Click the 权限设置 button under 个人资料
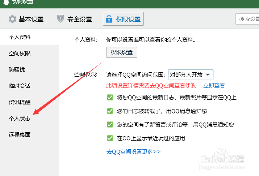 (122, 52)
